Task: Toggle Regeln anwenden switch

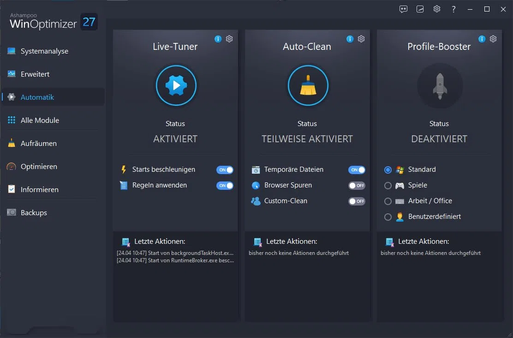Action: [x=225, y=185]
